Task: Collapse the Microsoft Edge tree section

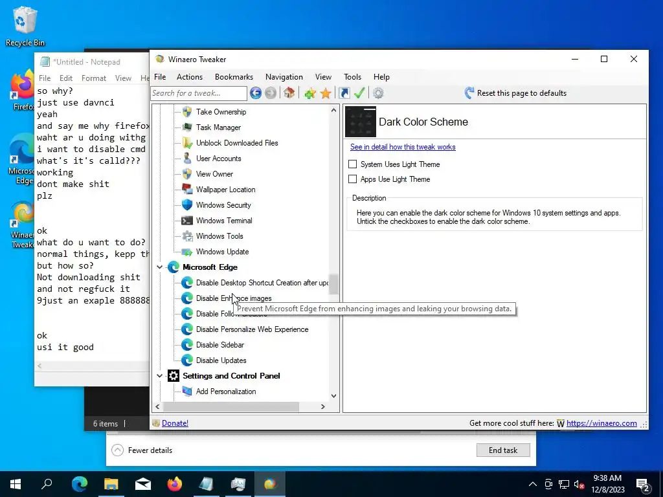Action: [x=159, y=267]
